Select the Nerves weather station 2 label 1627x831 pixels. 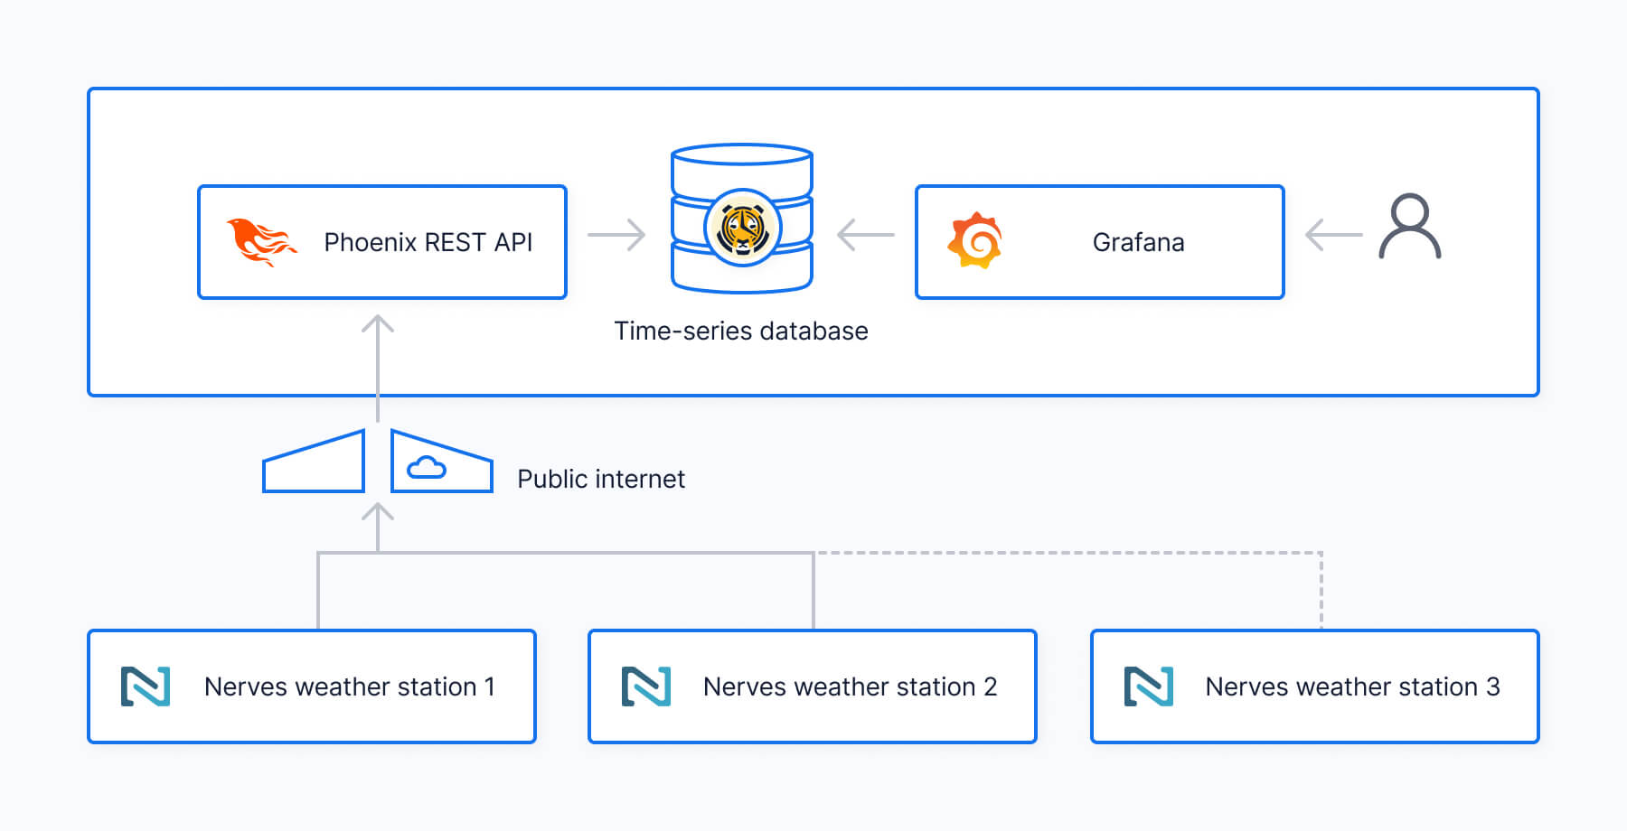pyautogui.click(x=850, y=686)
